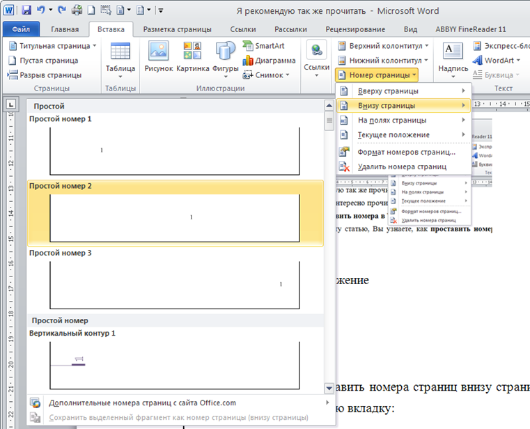
Task: Switch to the Разметка страницы tab
Action: [178, 29]
